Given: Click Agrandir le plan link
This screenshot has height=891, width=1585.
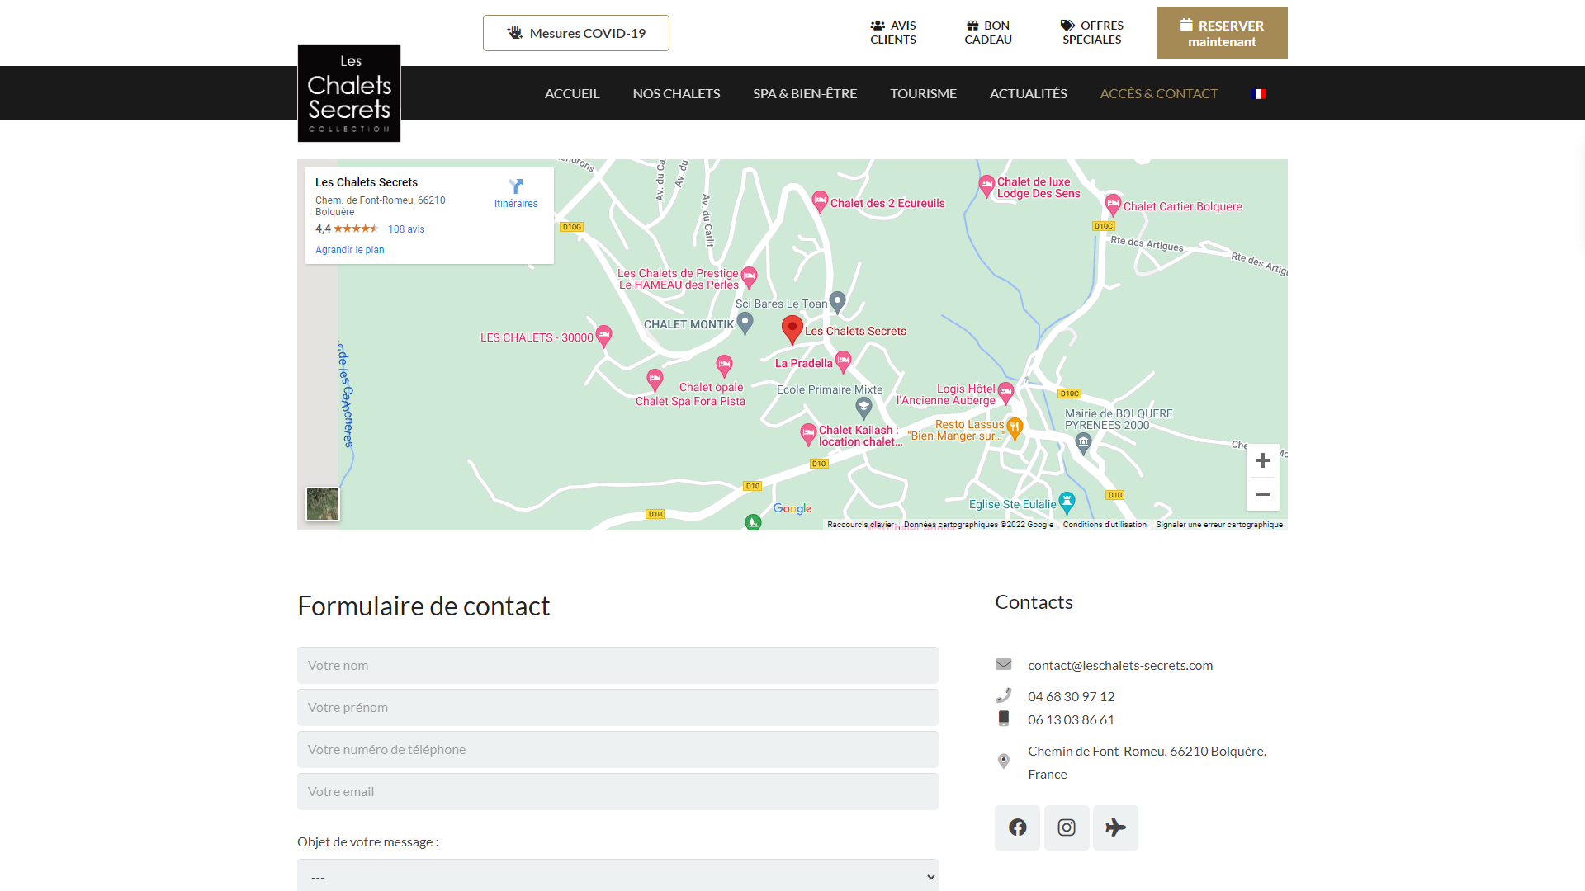Looking at the screenshot, I should coord(350,250).
